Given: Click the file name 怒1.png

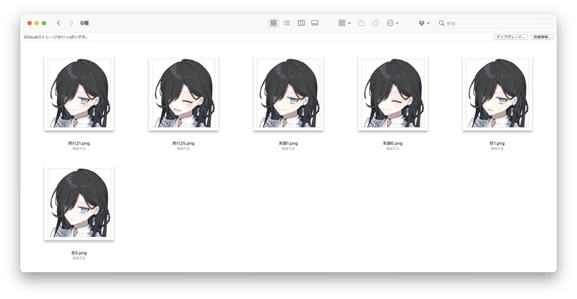Looking at the screenshot, I should (497, 143).
